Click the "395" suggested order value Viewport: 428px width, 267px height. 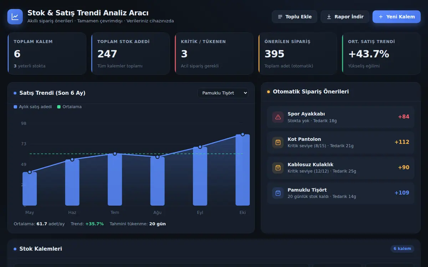click(x=275, y=54)
